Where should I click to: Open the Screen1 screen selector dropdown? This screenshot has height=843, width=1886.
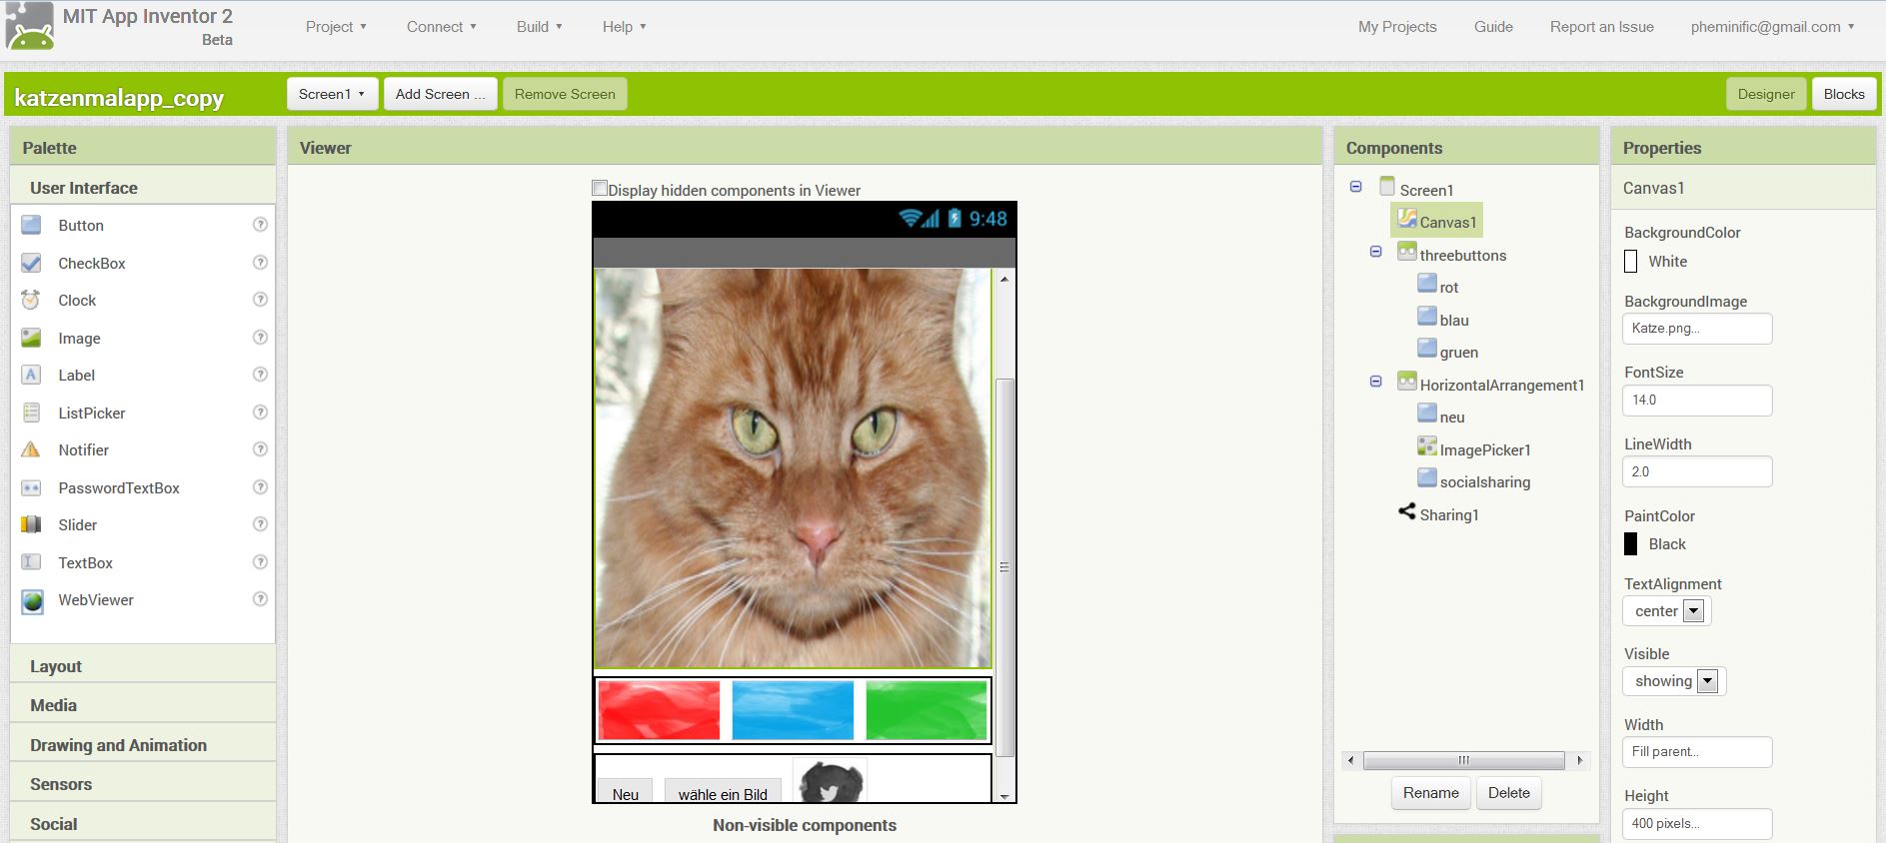coord(332,94)
